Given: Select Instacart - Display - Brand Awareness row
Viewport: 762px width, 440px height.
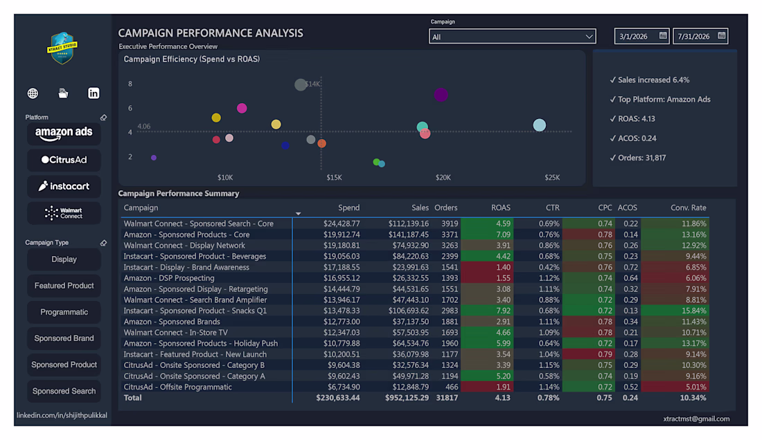Looking at the screenshot, I should point(414,267).
